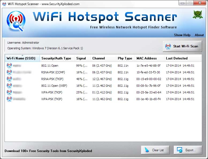Sort by Channel column header

pos(103,58)
